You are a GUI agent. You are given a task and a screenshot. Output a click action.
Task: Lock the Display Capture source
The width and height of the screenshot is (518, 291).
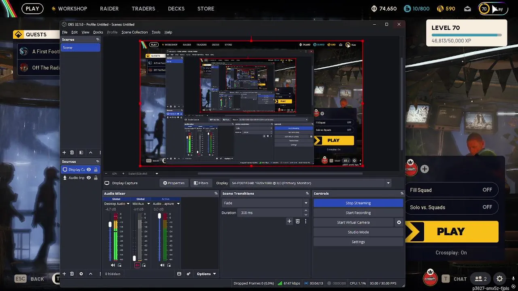pos(96,170)
